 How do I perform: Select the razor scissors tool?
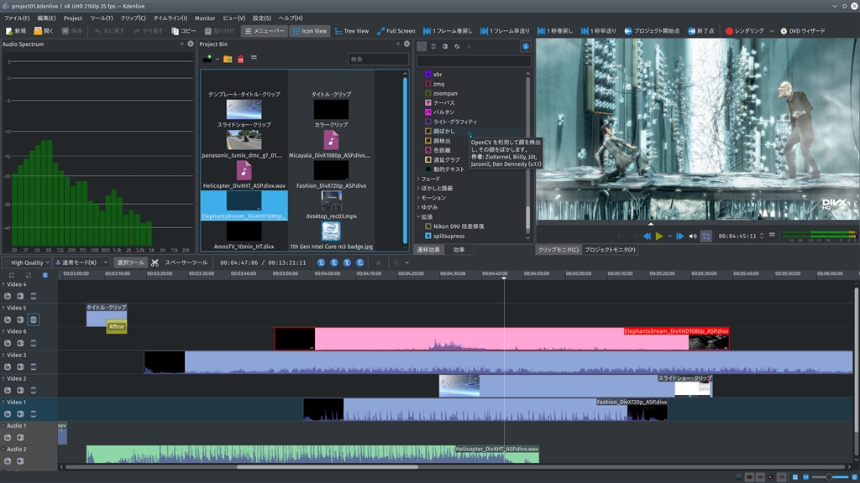155,262
